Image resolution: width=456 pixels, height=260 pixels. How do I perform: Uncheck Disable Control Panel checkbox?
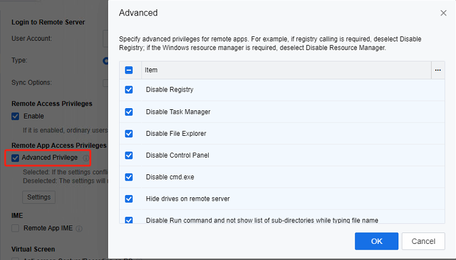pos(129,155)
